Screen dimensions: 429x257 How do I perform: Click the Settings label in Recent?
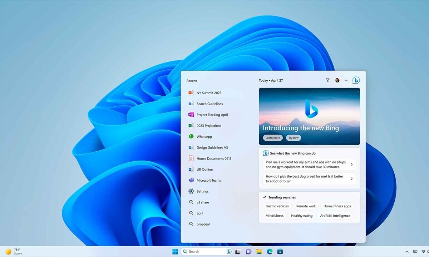click(x=203, y=191)
